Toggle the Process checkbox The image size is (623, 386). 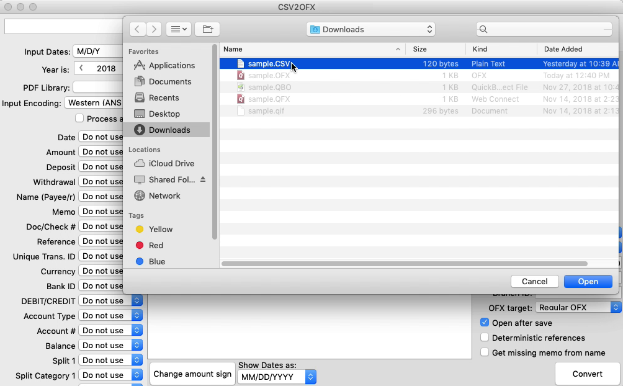click(79, 118)
